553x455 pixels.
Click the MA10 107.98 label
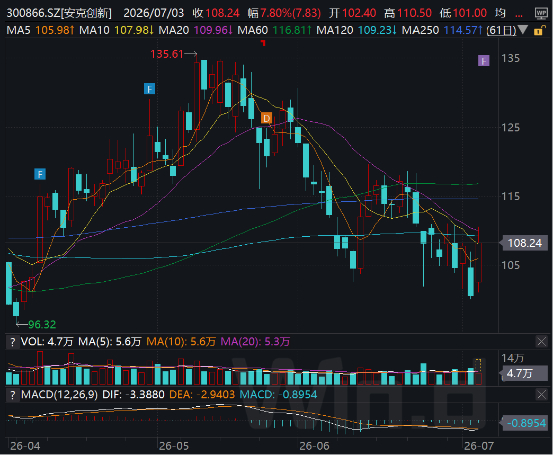point(117,30)
